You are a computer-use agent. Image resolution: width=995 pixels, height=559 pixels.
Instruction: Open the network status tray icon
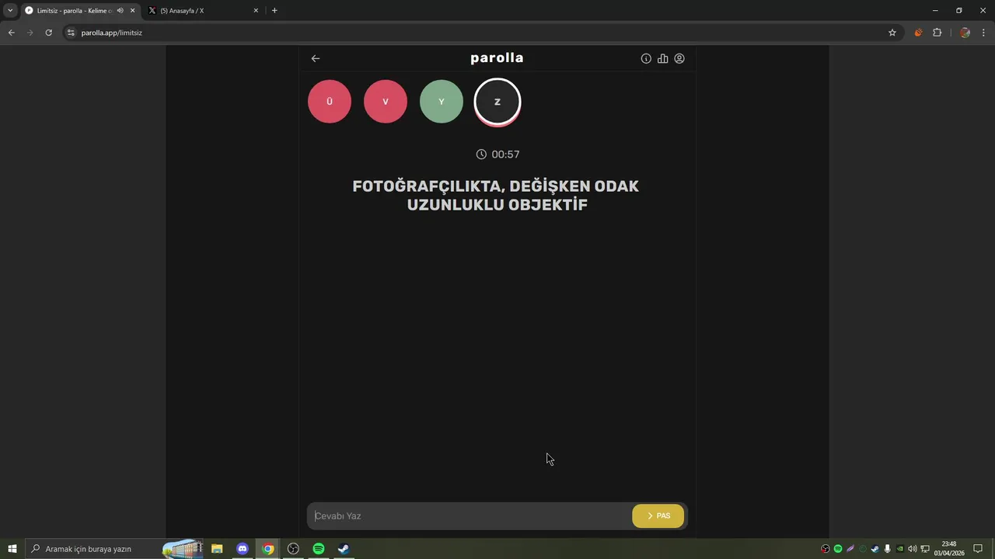(x=925, y=549)
